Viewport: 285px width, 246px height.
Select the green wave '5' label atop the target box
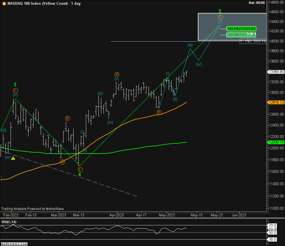pos(220,11)
